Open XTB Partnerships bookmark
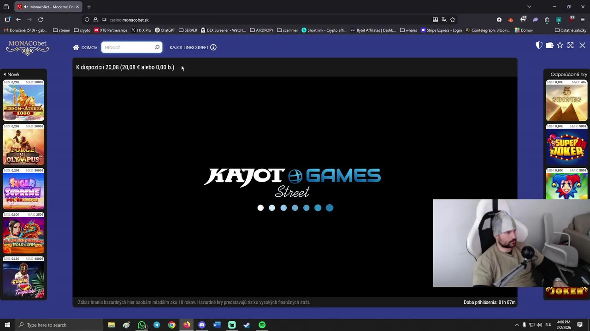The width and height of the screenshot is (590, 331). [111, 30]
